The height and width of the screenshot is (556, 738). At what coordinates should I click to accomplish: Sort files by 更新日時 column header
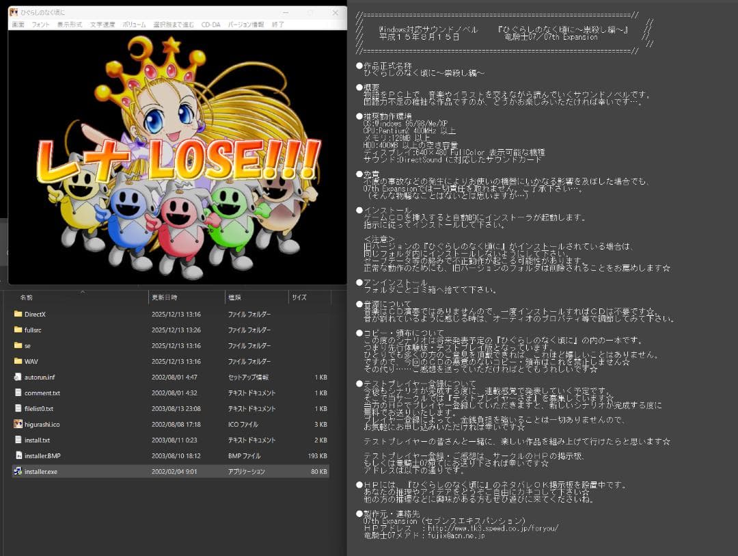click(x=164, y=298)
